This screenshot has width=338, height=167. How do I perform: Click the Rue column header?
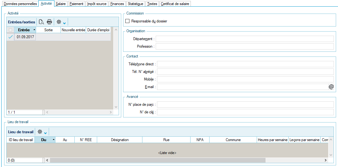pos(166,140)
